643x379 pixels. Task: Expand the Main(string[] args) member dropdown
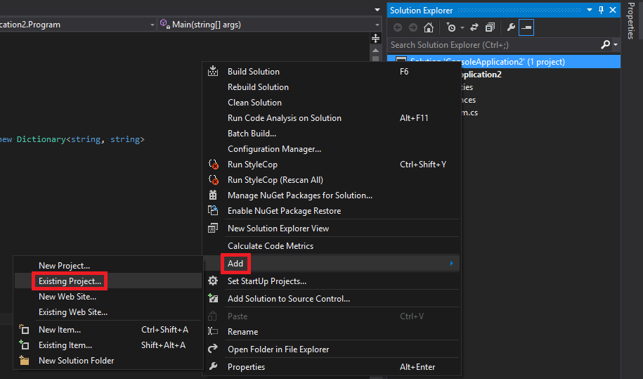(x=377, y=25)
